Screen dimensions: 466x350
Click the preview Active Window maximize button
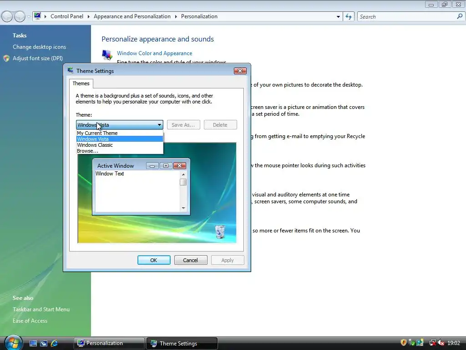point(166,166)
